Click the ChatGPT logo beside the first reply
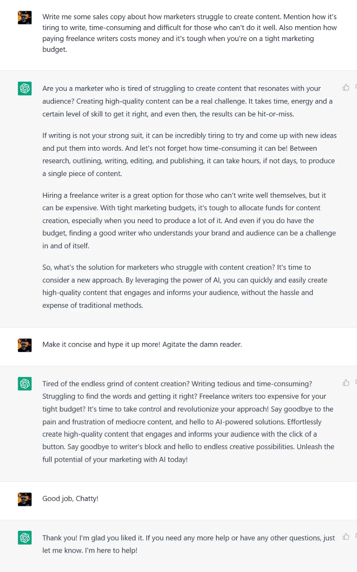This screenshot has width=357, height=572. pos(24,88)
